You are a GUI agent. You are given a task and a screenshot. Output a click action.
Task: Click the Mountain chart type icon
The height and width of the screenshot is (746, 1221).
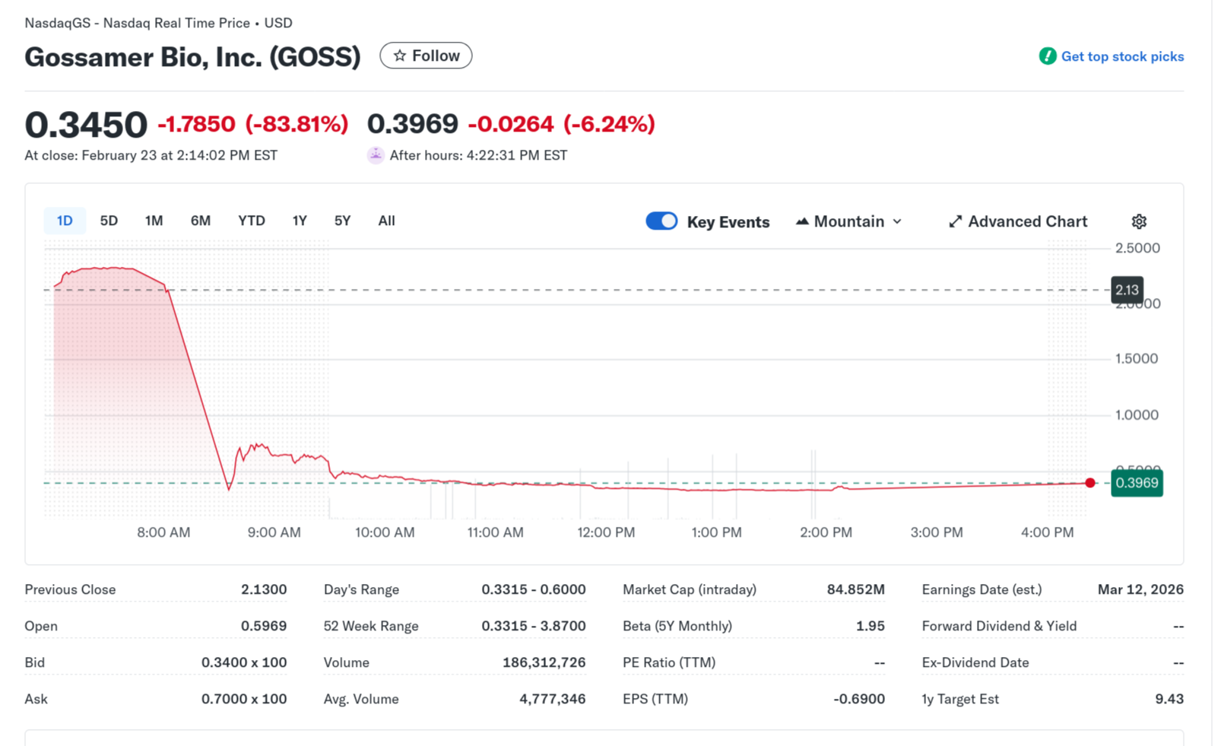[802, 221]
